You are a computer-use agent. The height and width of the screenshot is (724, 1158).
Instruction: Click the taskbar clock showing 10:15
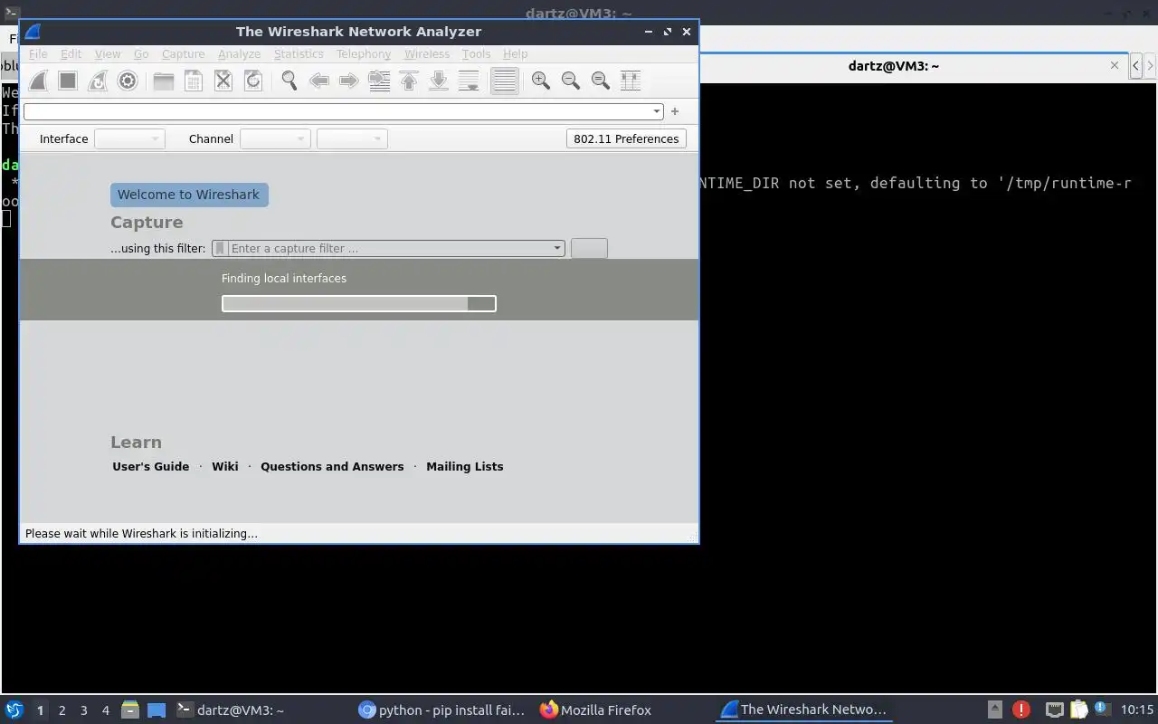[1137, 710]
